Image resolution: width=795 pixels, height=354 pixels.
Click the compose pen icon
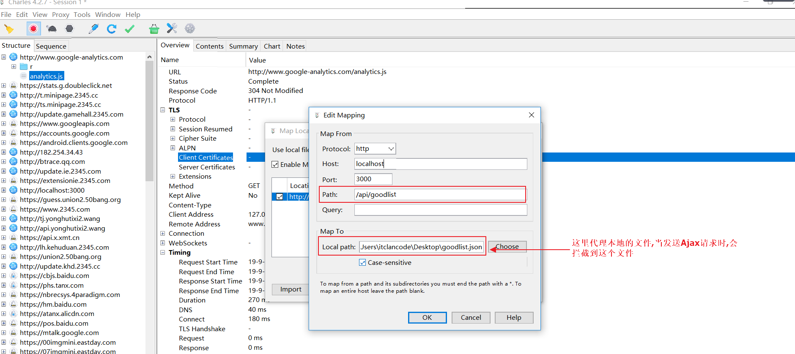[93, 29]
